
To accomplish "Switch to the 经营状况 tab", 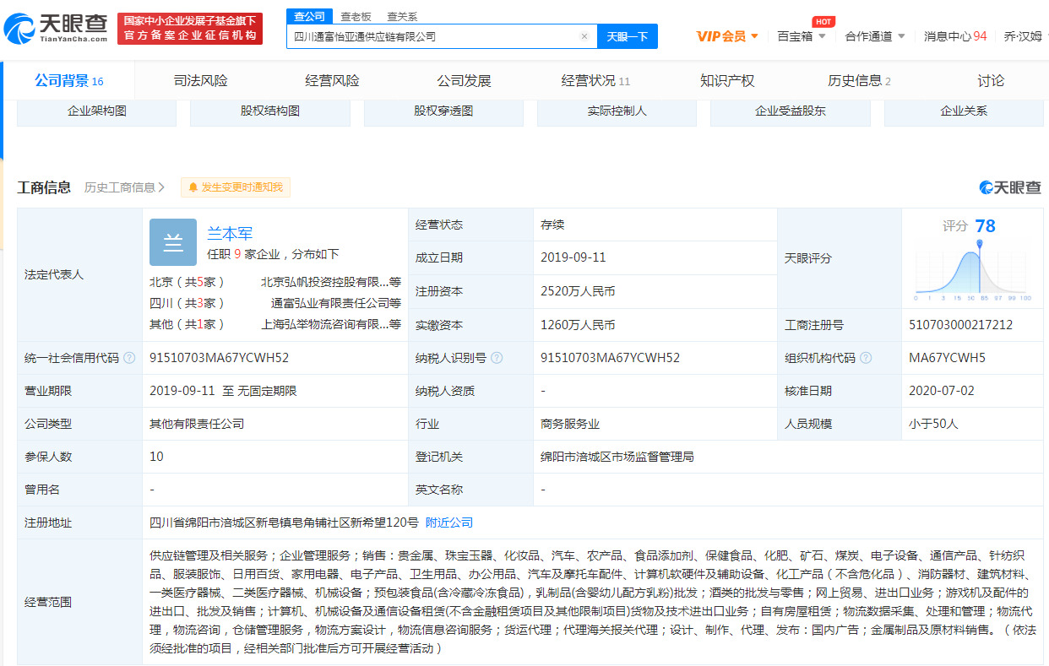I will tap(595, 81).
